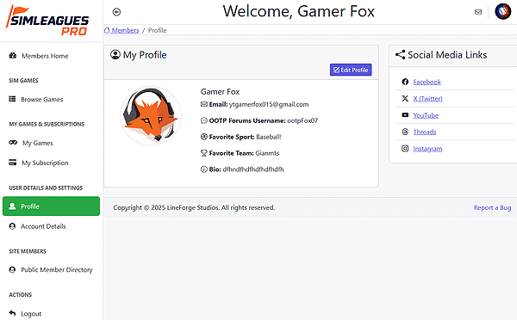Click the My Profile heading user icon
Screen dimensions: 517x320
[x=115, y=54]
